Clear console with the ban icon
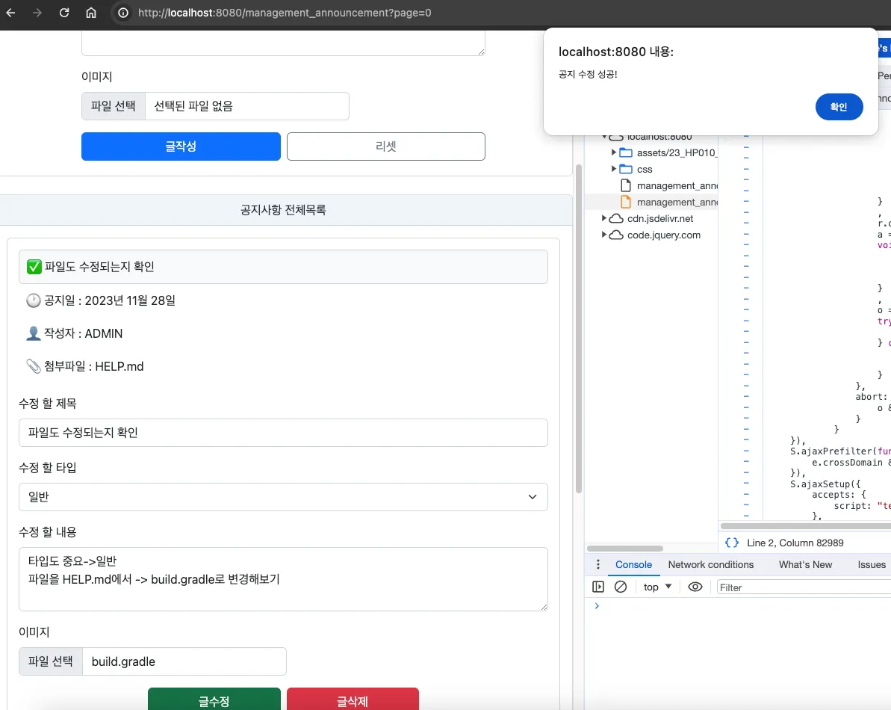Image resolution: width=891 pixels, height=710 pixels. tap(621, 587)
